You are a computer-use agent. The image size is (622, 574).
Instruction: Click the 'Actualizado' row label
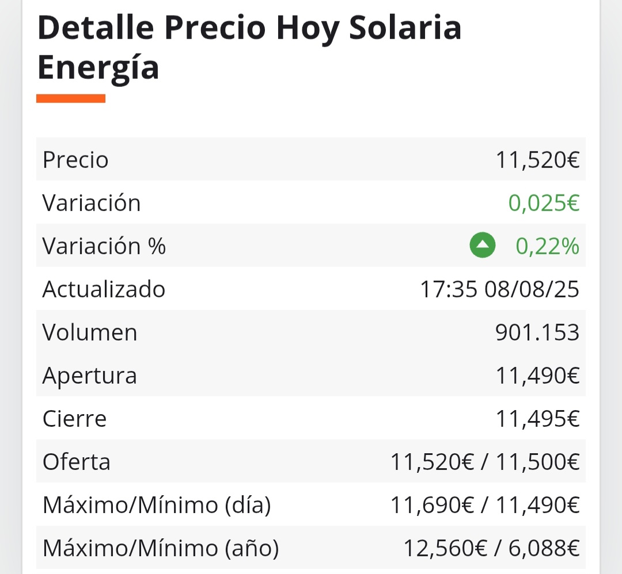[104, 289]
